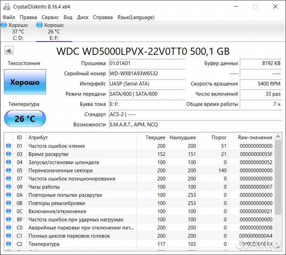Viewport: 286px width, 255px height.
Task: Click blue status dot for attribute C2
Action: (x=8, y=244)
